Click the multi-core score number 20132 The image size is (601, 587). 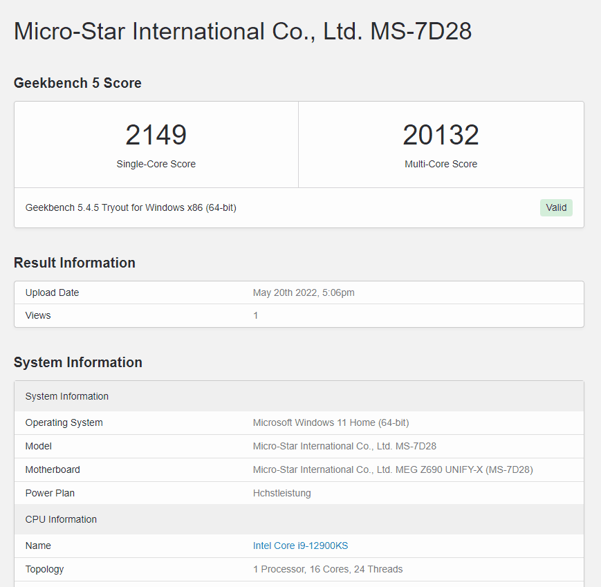click(441, 135)
